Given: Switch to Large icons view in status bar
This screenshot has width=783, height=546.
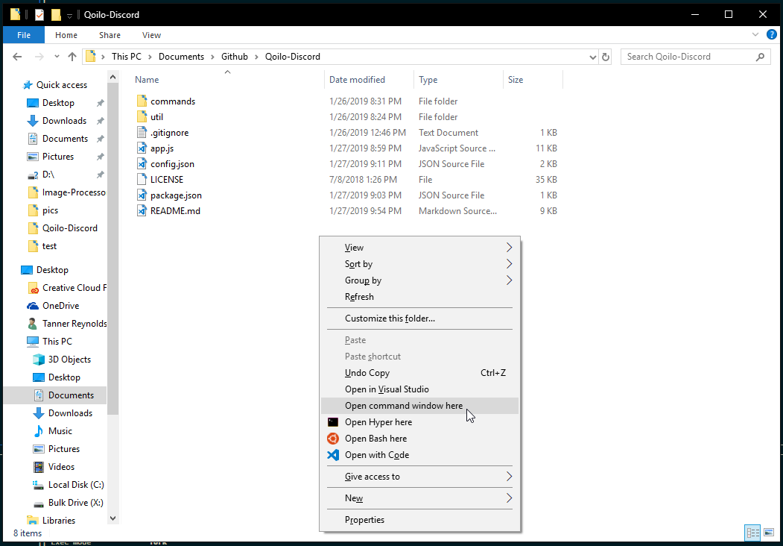Looking at the screenshot, I should click(x=769, y=533).
